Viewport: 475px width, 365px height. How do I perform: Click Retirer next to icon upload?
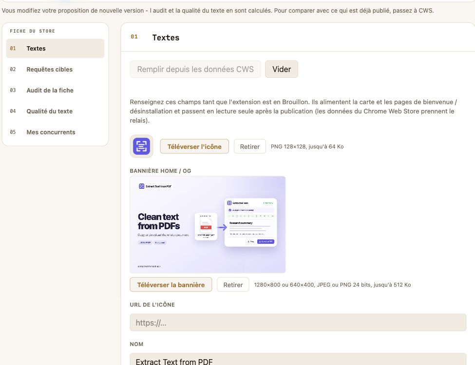pyautogui.click(x=249, y=146)
